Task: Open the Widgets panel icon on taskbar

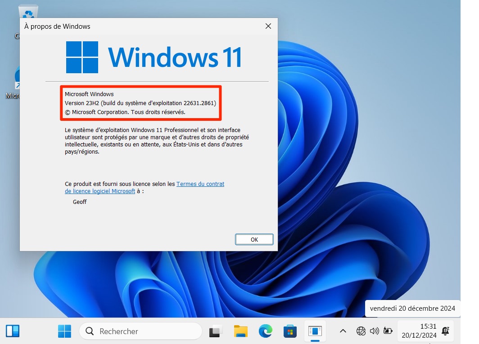Action: click(x=13, y=331)
